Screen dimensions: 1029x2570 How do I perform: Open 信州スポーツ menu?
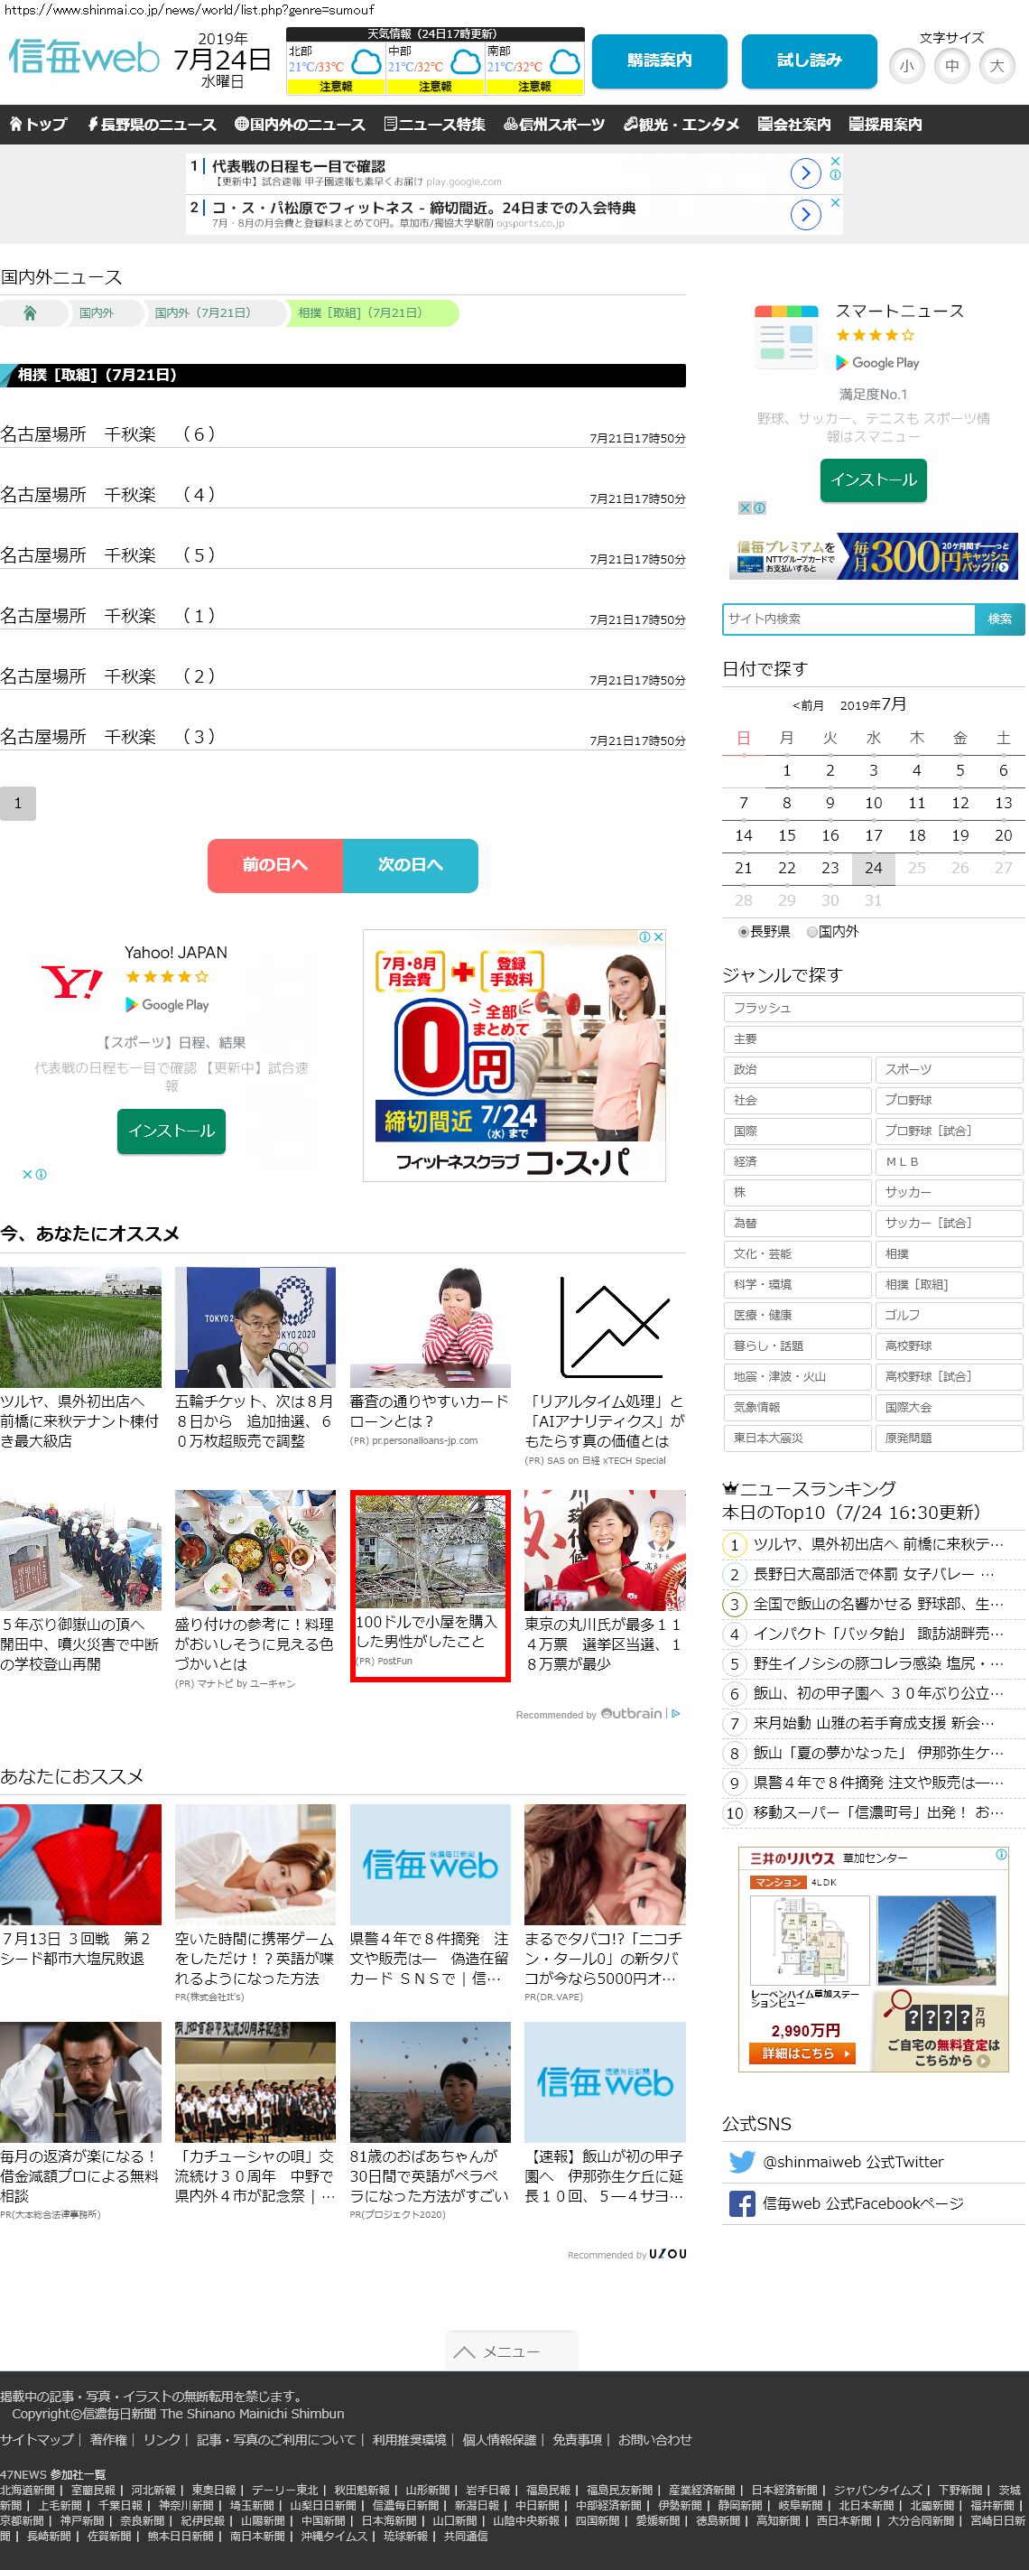pos(554,125)
